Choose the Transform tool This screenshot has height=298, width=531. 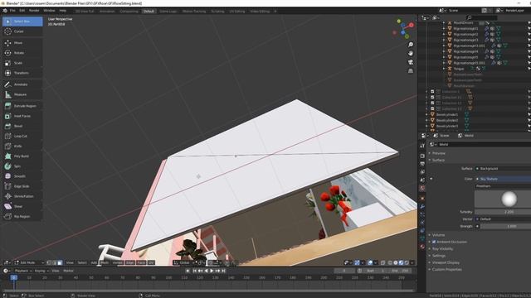(x=22, y=73)
